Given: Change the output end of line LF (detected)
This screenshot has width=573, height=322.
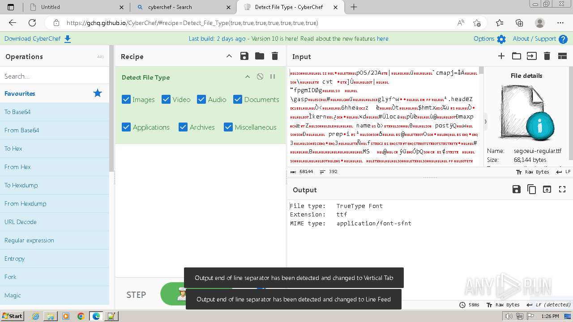Looking at the screenshot, I should pos(548,305).
